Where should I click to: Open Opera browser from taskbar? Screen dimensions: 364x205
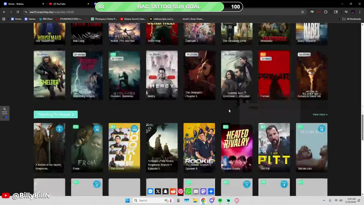[237, 200]
